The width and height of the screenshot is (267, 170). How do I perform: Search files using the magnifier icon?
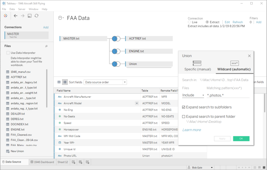point(46,46)
